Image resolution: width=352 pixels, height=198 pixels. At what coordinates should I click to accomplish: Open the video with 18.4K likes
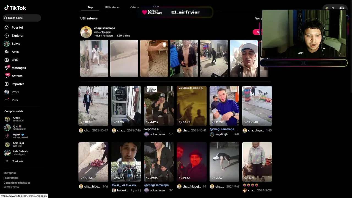[93, 106]
